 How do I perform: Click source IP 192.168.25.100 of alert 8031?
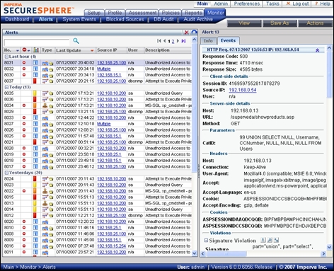[112, 63]
